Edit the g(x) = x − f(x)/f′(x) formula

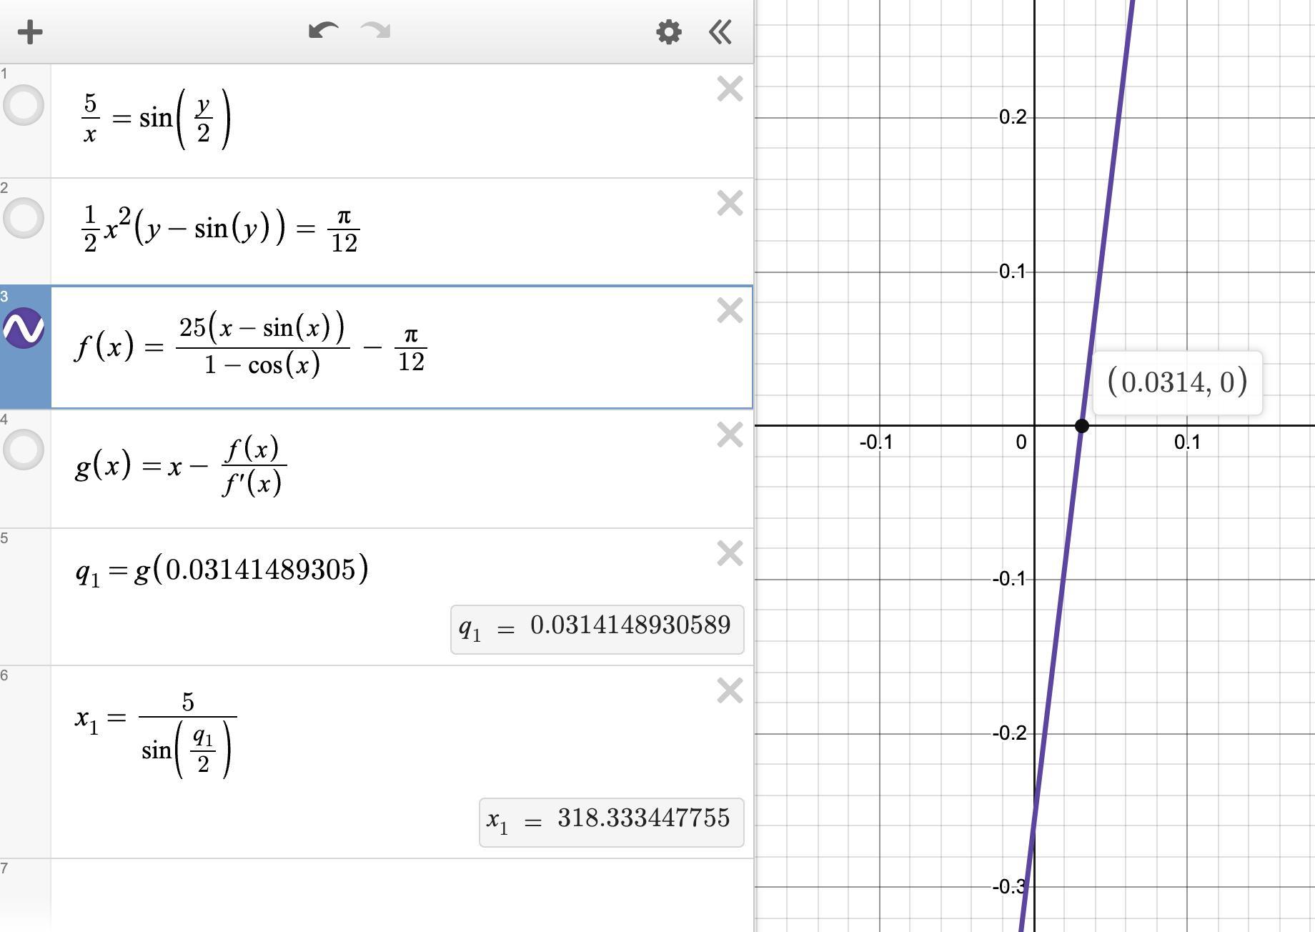(x=181, y=466)
